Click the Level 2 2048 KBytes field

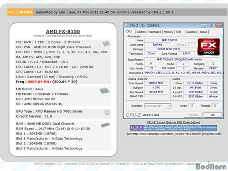(195, 92)
